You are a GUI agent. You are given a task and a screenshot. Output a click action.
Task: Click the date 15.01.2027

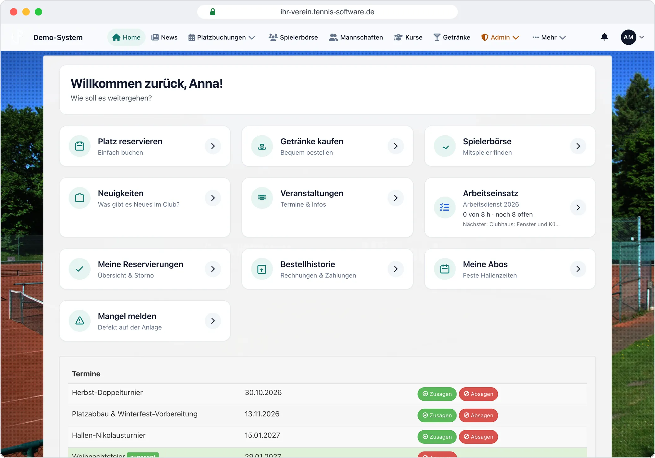262,435
